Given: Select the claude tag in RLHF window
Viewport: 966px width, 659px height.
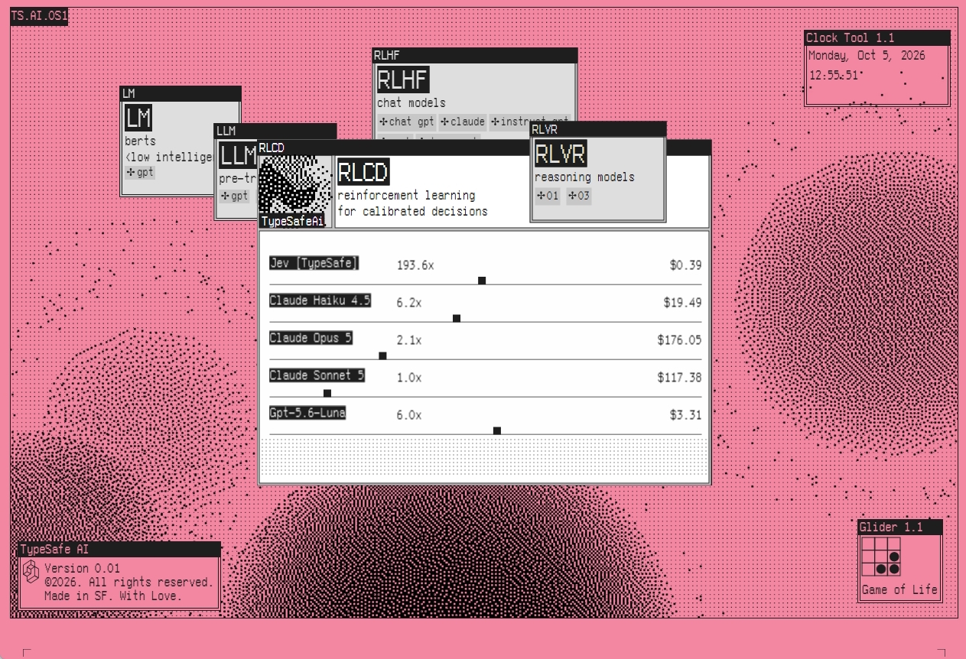Looking at the screenshot, I should point(463,122).
